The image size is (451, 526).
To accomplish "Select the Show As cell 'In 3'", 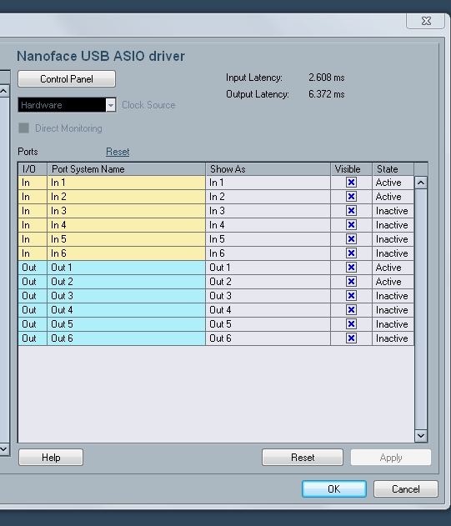I will tap(268, 211).
